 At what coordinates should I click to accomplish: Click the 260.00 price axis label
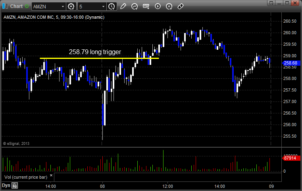tap(290, 33)
